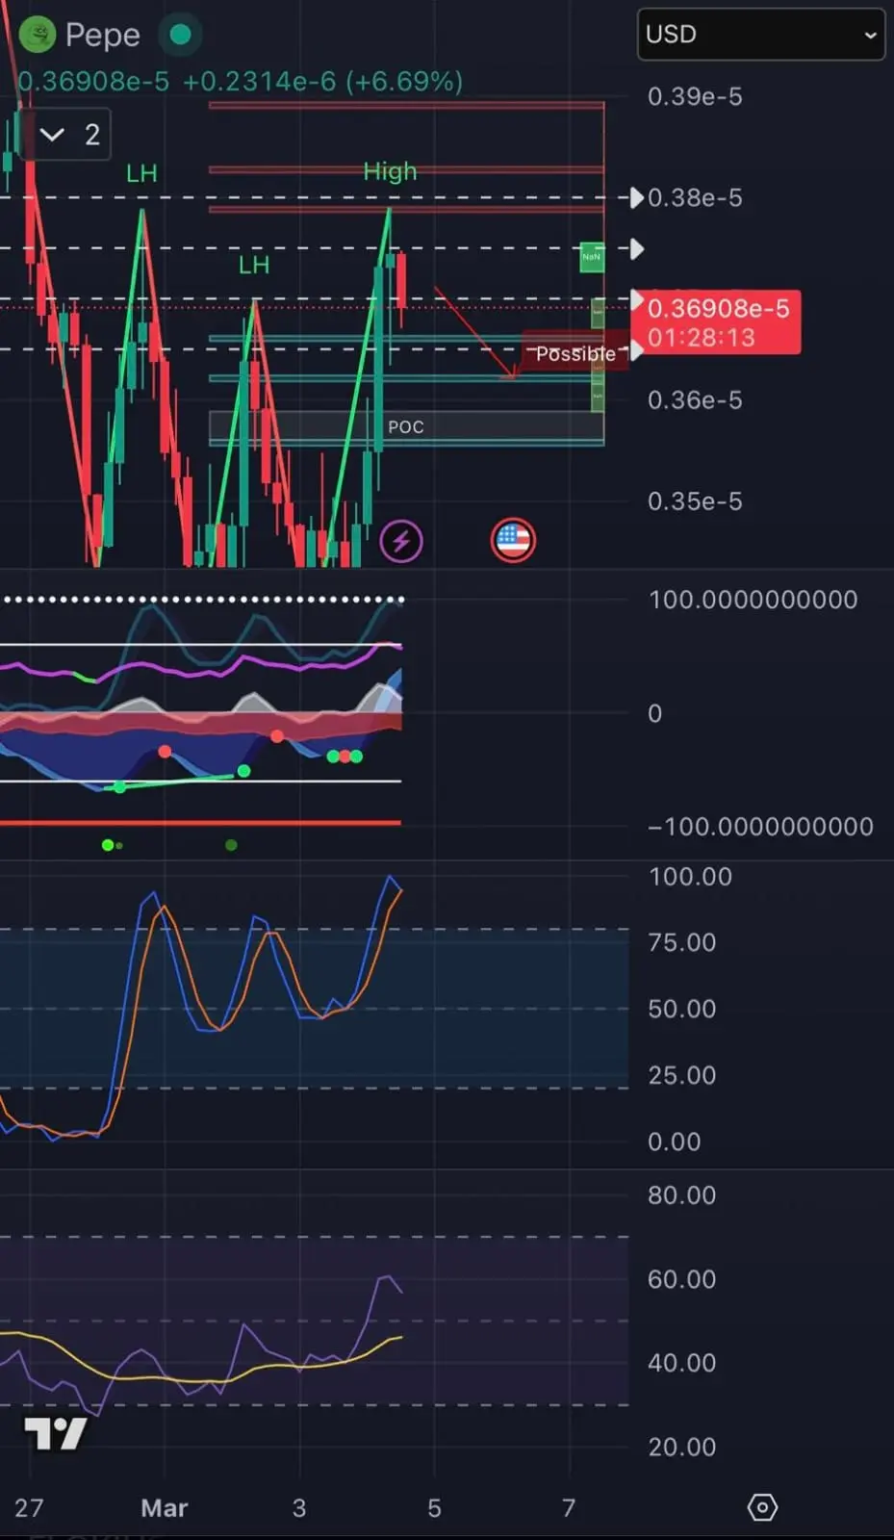The width and height of the screenshot is (894, 1540).
Task: Open the purple lightning bolt event icon
Action: coord(401,541)
